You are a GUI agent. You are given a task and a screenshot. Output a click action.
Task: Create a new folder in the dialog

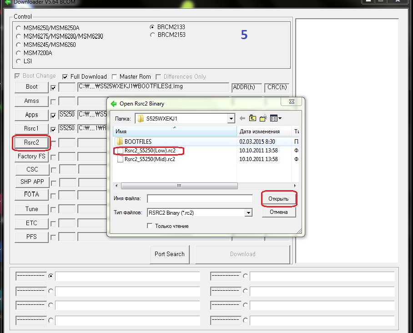(263, 119)
